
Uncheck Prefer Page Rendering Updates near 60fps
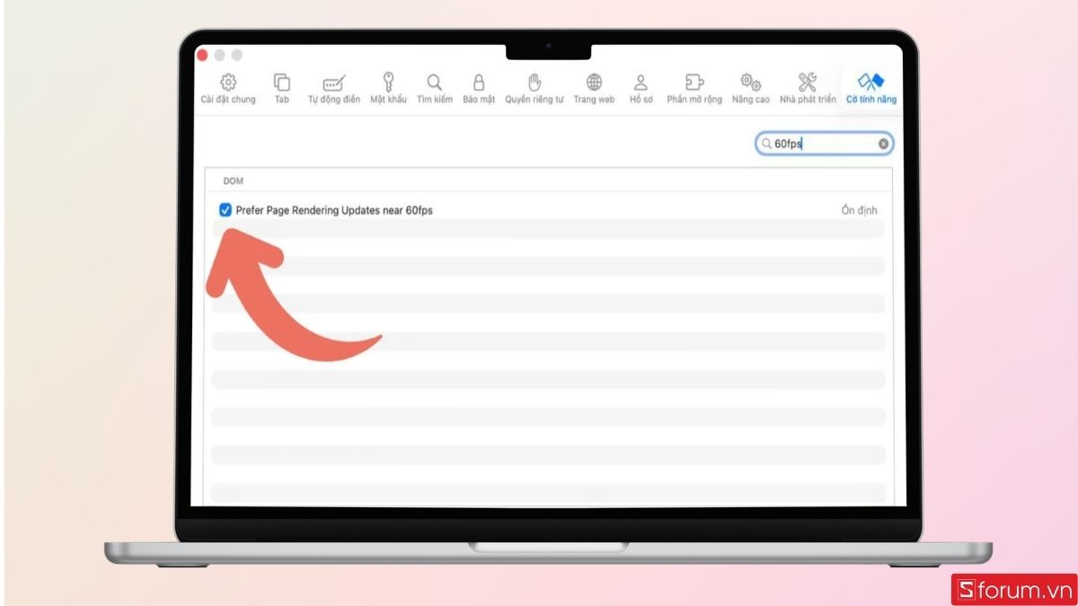click(225, 210)
